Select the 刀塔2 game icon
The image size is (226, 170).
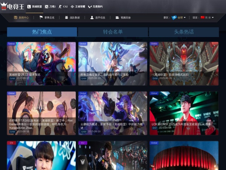(46, 7)
